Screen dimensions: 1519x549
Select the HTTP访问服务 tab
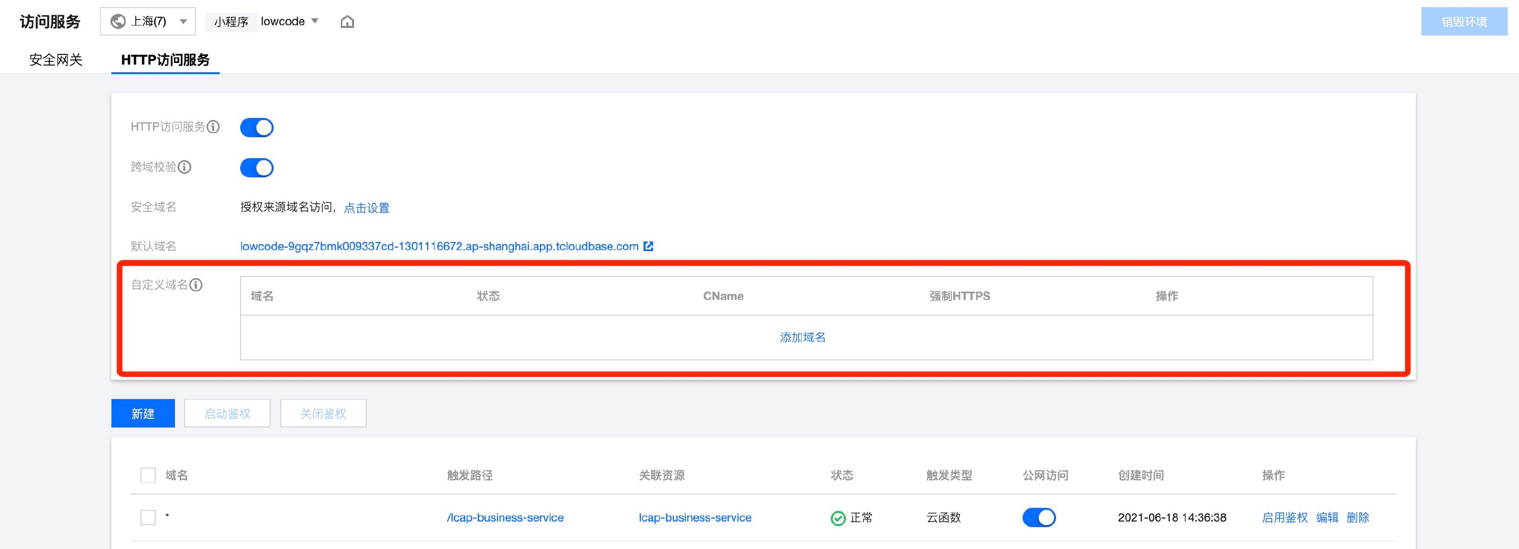pos(165,59)
